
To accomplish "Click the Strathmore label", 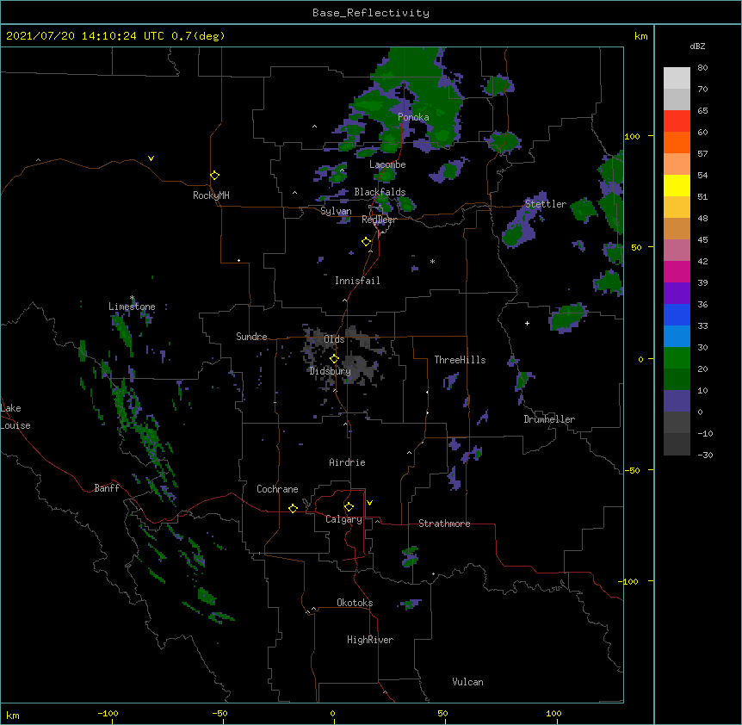I will 444,524.
